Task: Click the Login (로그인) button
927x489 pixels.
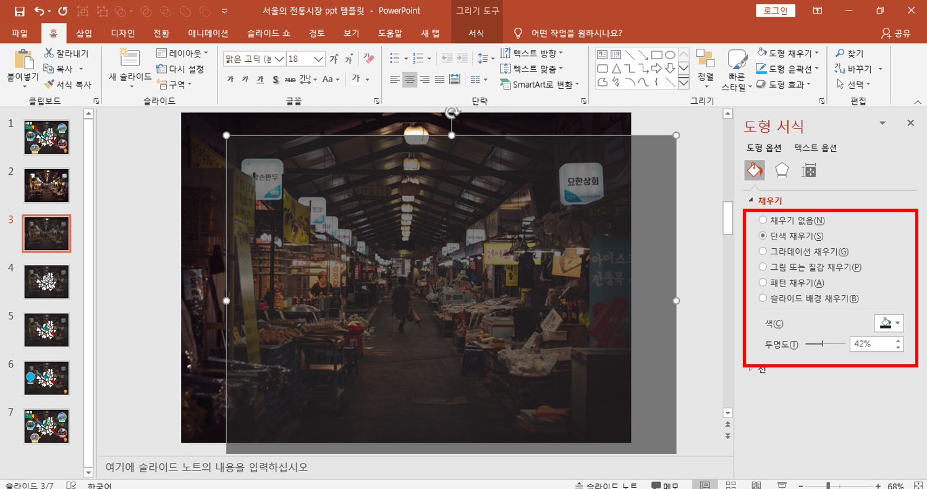Action: [776, 10]
